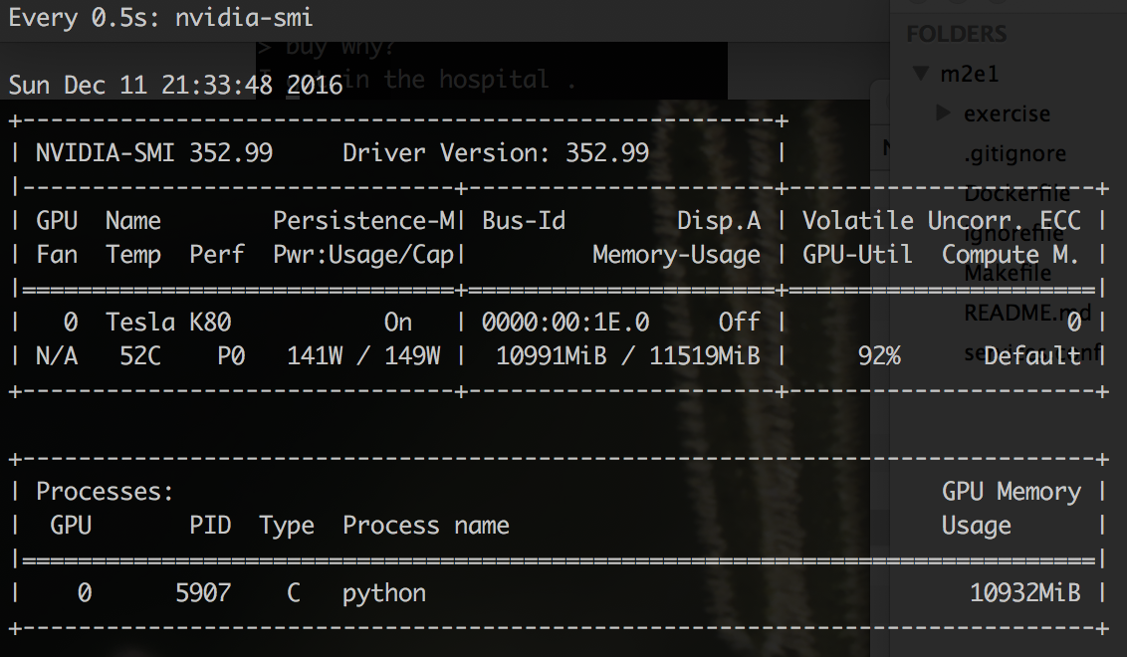1127x657 pixels.
Task: Click the 141W / 149W power reading
Action: [x=363, y=355]
